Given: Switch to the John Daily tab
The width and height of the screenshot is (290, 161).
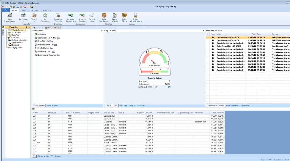Looking at the screenshot, I should (123, 105).
